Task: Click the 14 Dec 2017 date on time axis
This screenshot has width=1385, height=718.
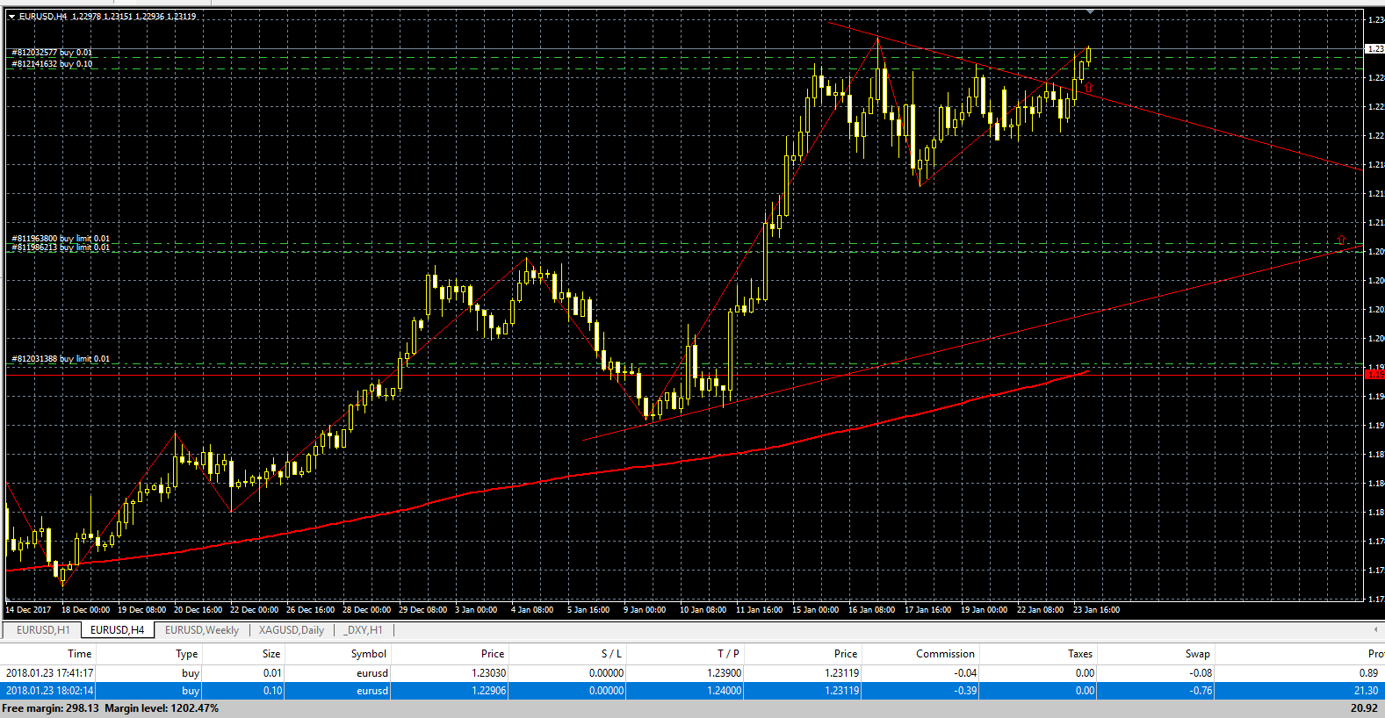Action: tap(28, 610)
